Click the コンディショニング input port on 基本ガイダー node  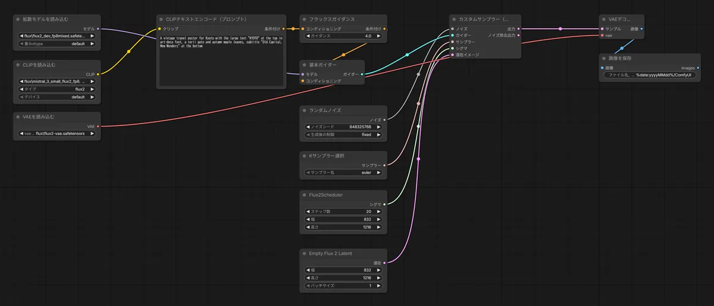(302, 81)
